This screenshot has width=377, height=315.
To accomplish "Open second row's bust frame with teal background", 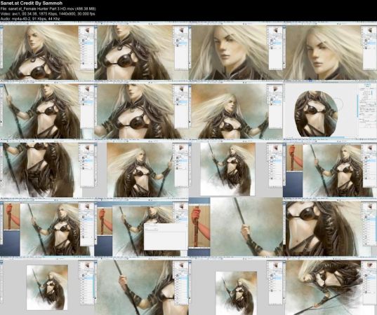I will (141, 110).
